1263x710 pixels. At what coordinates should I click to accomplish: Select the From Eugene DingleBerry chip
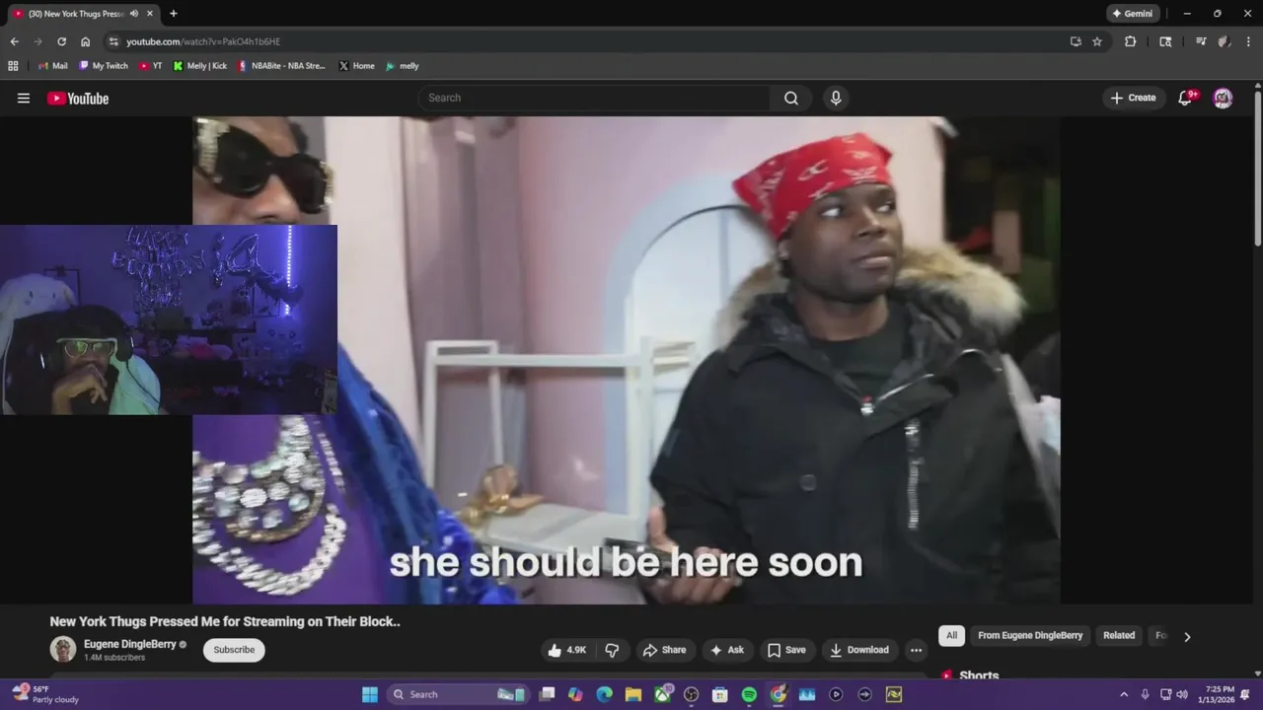tap(1030, 636)
